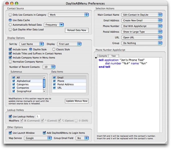The image size is (171, 150).
Task: Open the Display First Last dropdown
Action: tap(69, 44)
